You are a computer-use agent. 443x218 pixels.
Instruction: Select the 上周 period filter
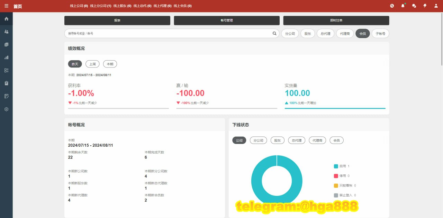click(x=92, y=64)
